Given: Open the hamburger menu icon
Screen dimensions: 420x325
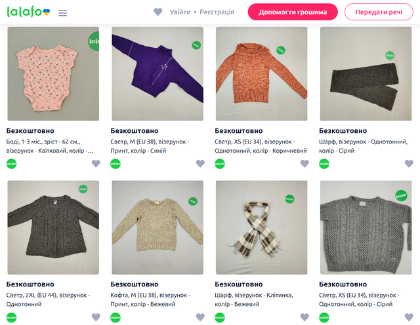Looking at the screenshot, I should click(62, 12).
